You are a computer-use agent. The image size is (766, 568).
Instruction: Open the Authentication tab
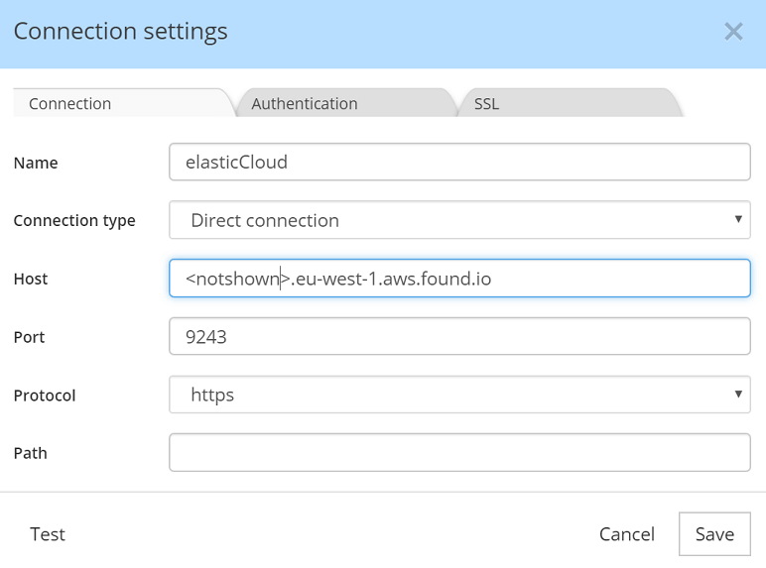point(305,103)
